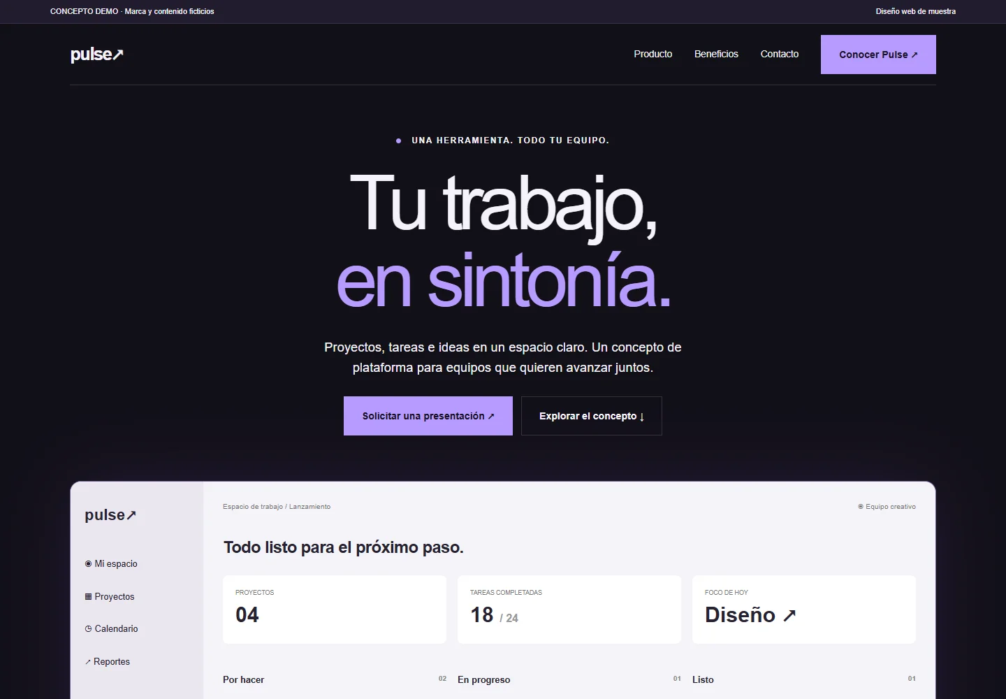The height and width of the screenshot is (699, 1006).
Task: Click the UNA HERRAMIENTA. TODO TU EQUIPO. tagline
Action: tap(510, 140)
